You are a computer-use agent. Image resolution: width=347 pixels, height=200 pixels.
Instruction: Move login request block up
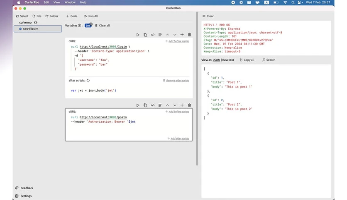click(x=167, y=35)
